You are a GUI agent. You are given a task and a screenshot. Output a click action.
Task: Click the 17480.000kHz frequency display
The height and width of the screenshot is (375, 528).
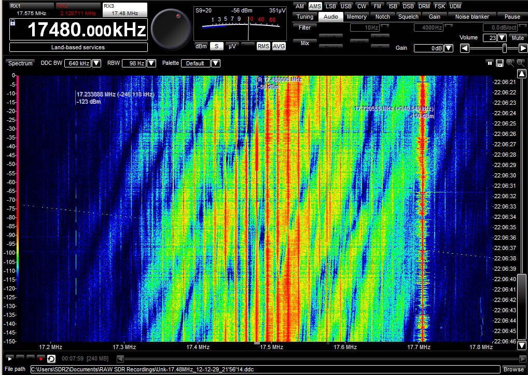(x=78, y=29)
